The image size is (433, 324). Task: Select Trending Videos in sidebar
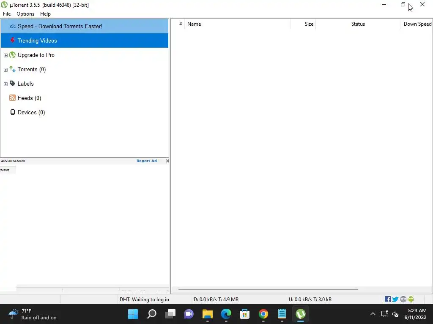point(85,40)
